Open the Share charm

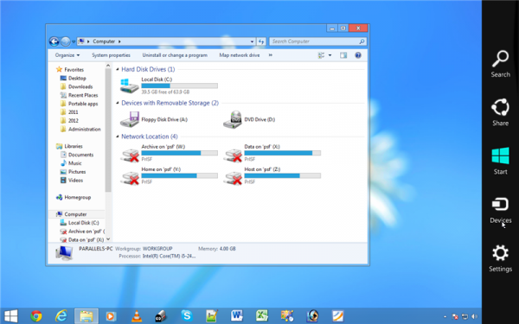coord(500,112)
